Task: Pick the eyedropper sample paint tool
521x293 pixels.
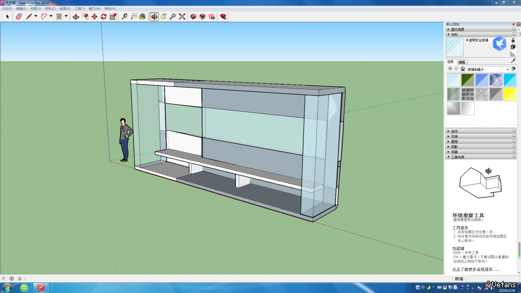Action: (x=513, y=61)
